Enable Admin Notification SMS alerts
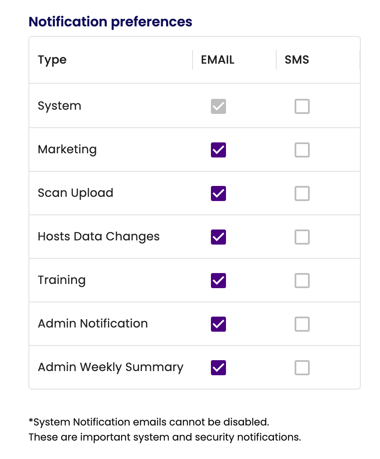 302,324
